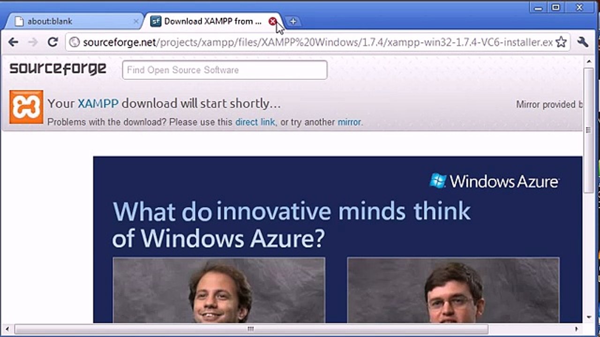This screenshot has width=600, height=337.
Task: Maximize the browser window
Action: coord(556,7)
